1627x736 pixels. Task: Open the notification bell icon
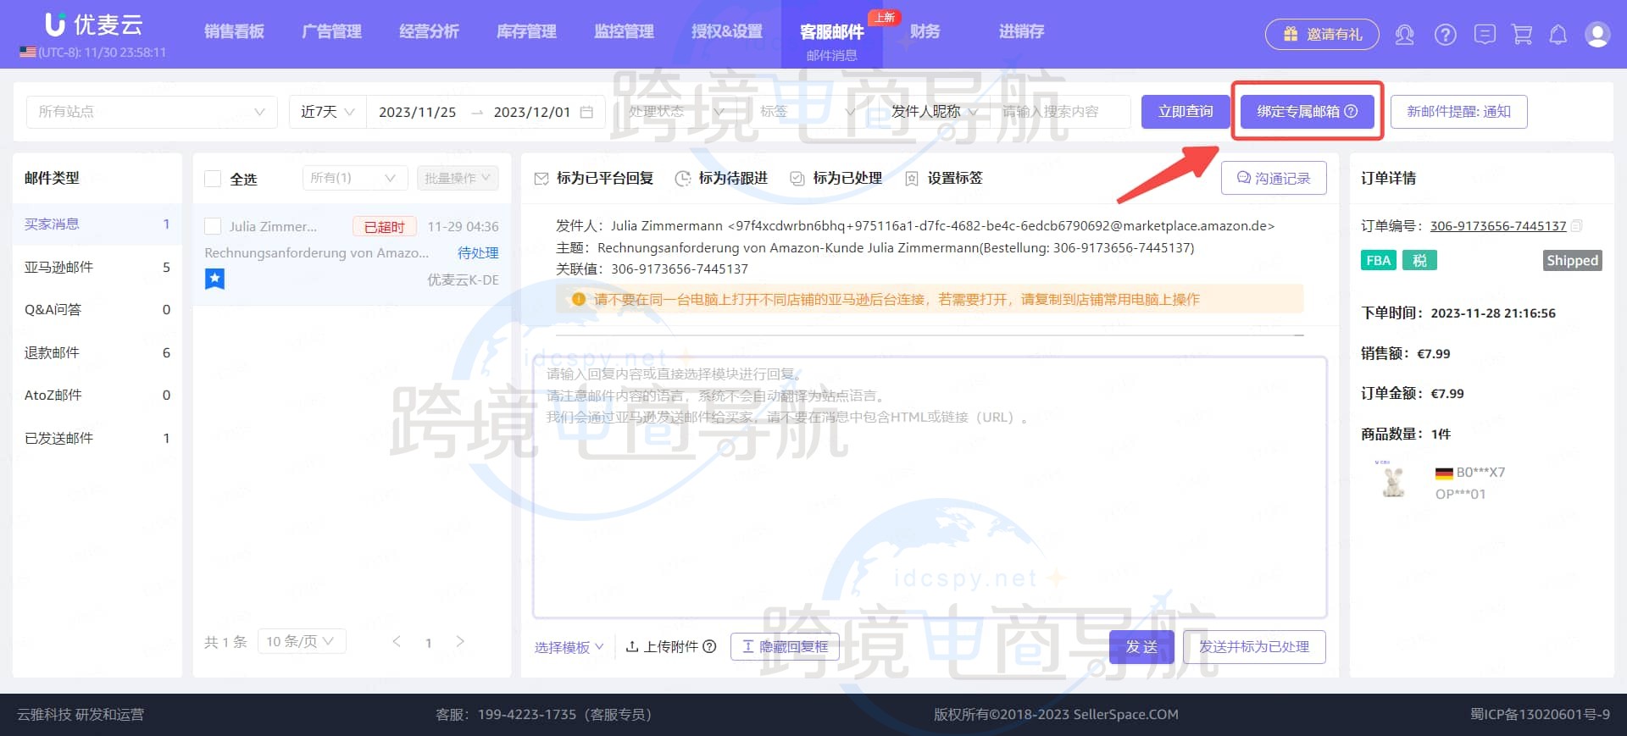[x=1558, y=35]
